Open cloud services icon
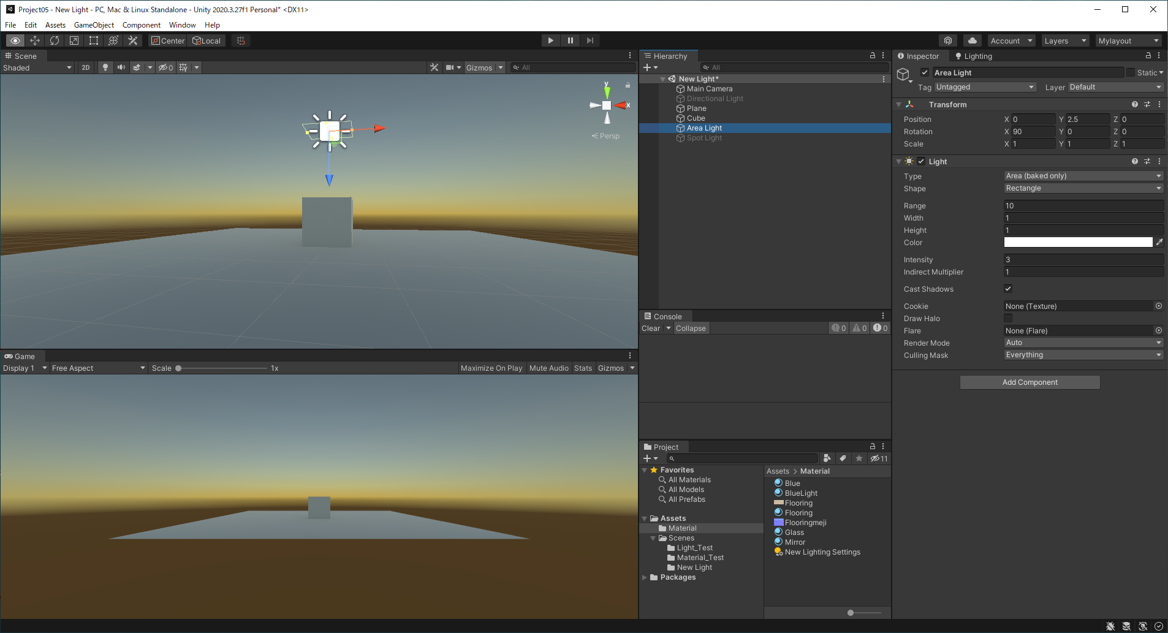 [973, 40]
